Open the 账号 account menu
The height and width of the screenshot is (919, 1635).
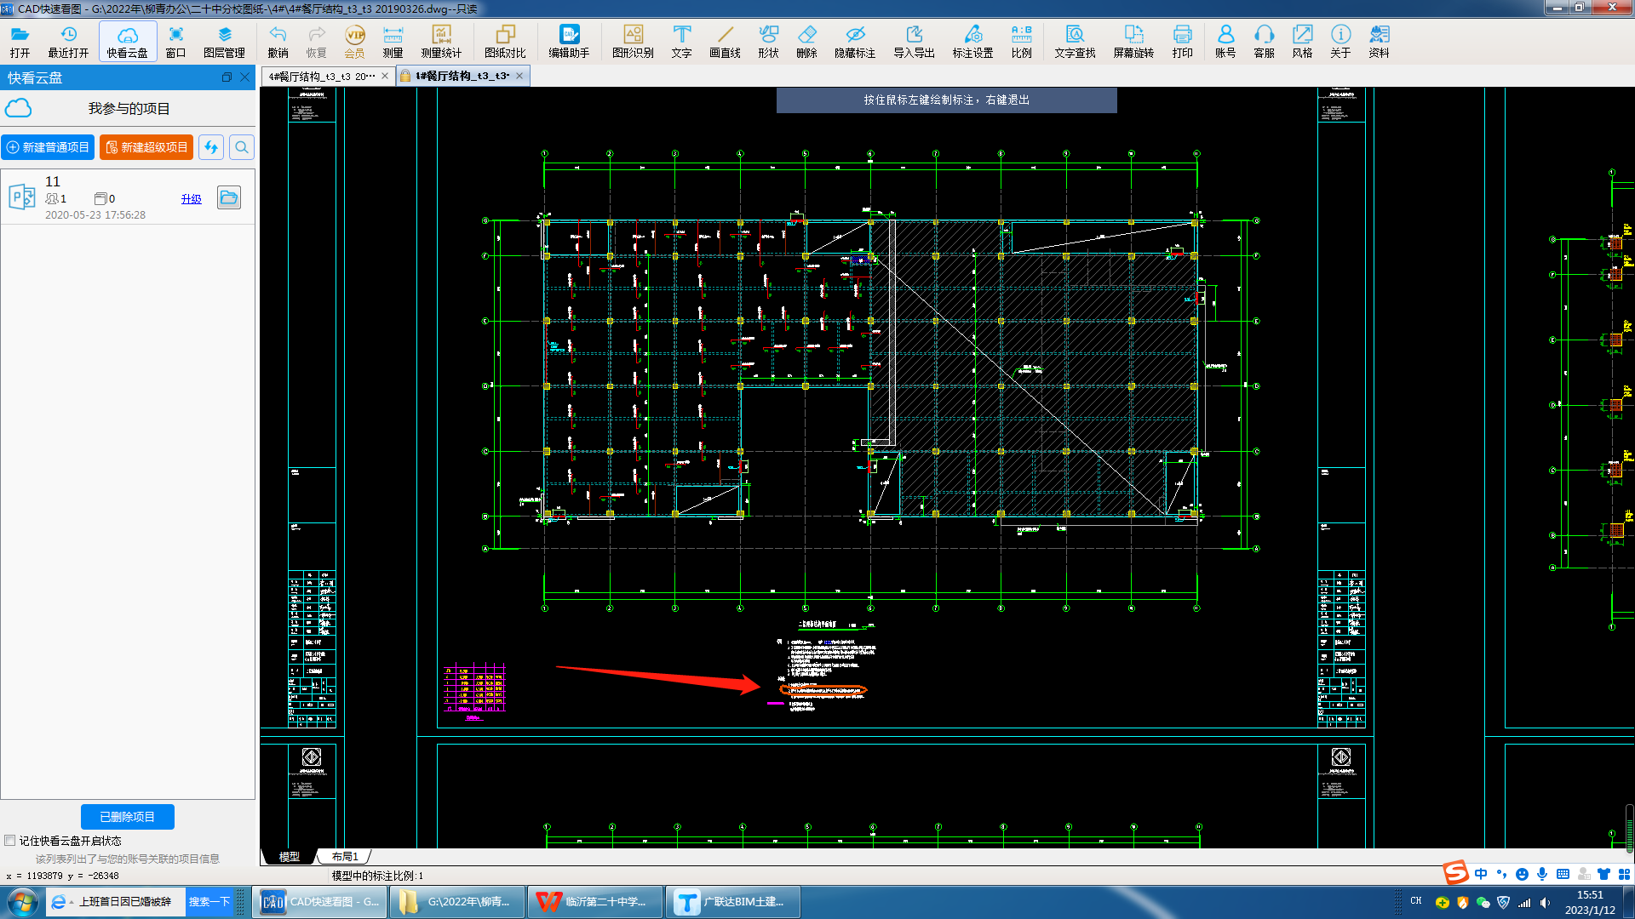(x=1225, y=42)
